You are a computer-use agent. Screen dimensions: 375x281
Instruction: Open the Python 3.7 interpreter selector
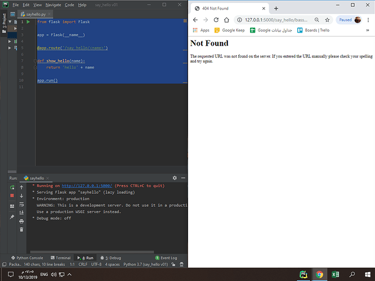146,264
